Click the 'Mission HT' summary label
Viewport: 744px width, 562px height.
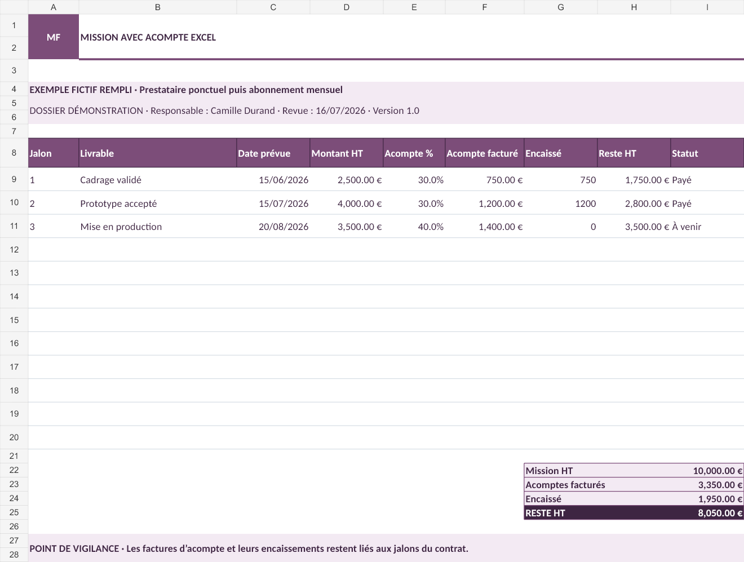[549, 471]
